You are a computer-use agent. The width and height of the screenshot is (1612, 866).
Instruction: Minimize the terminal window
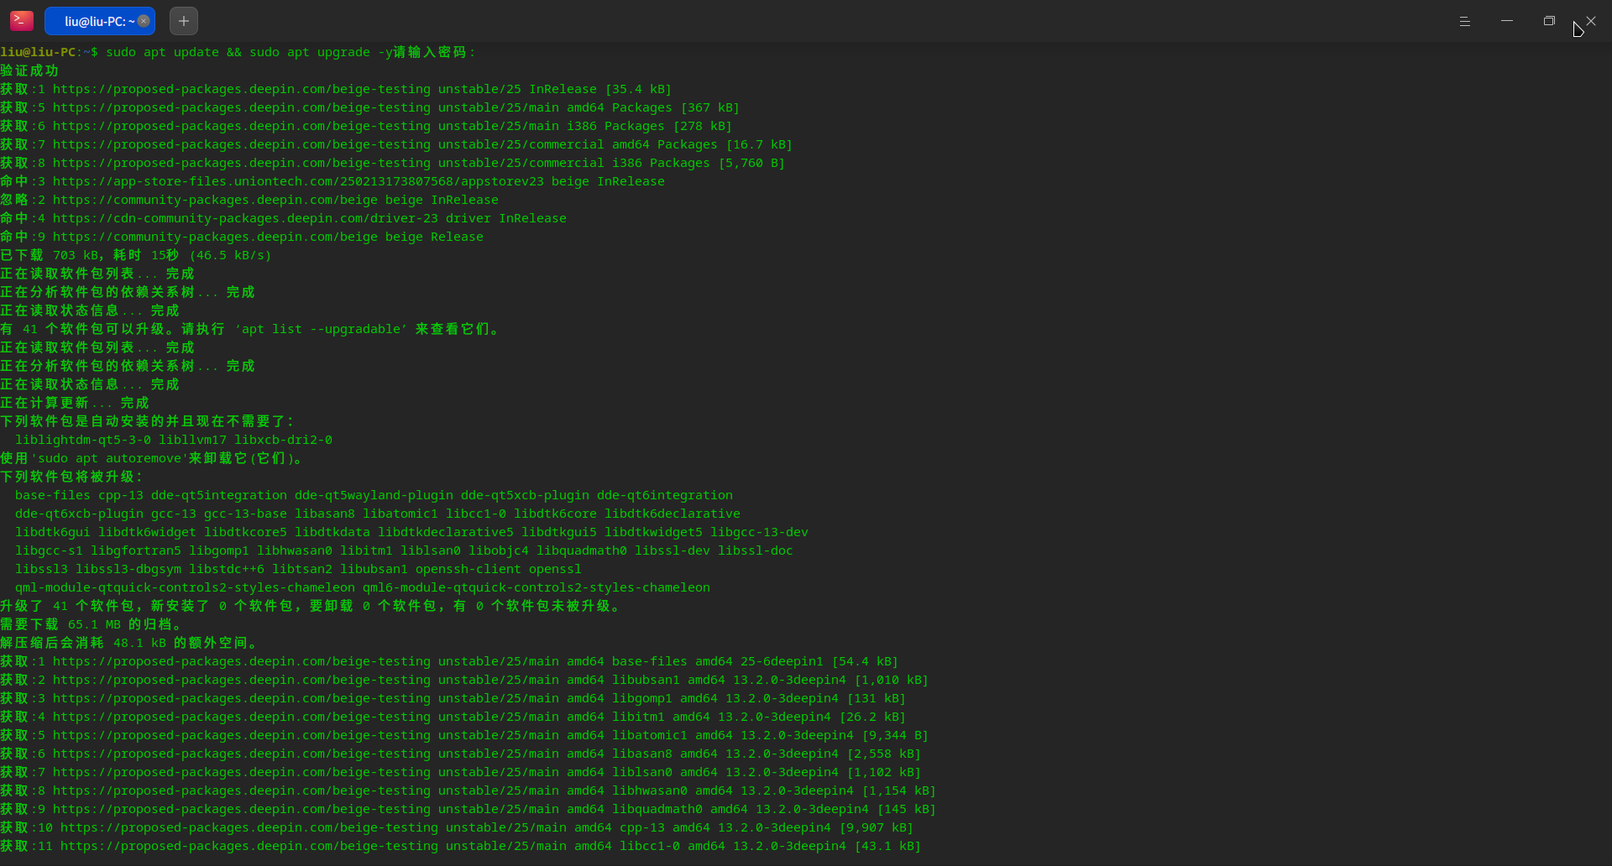point(1507,21)
